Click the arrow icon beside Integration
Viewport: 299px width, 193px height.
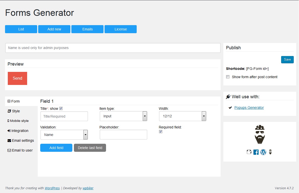pyautogui.click(x=9, y=131)
